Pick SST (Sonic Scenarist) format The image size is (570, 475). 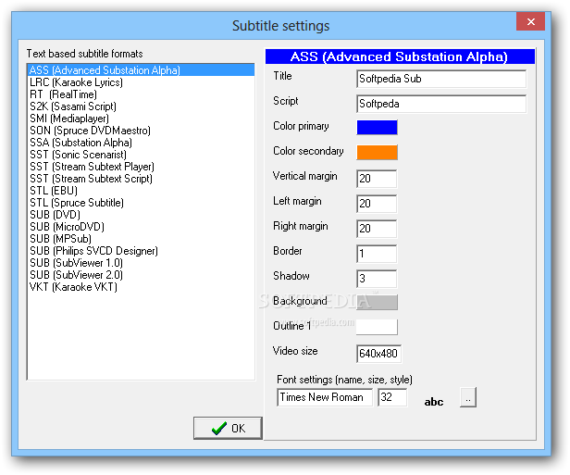[x=141, y=155]
